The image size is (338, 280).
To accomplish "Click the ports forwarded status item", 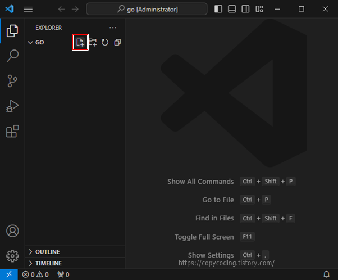I will pyautogui.click(x=63, y=274).
